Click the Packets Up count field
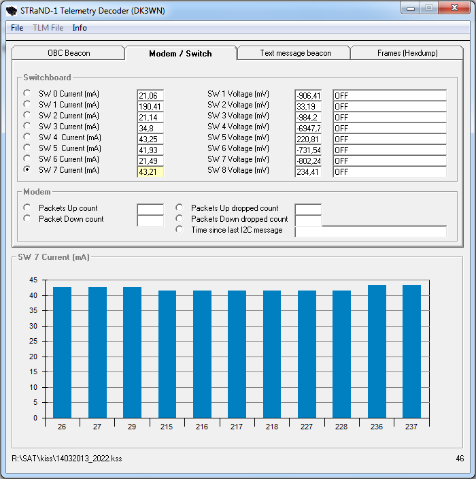 [x=150, y=209]
